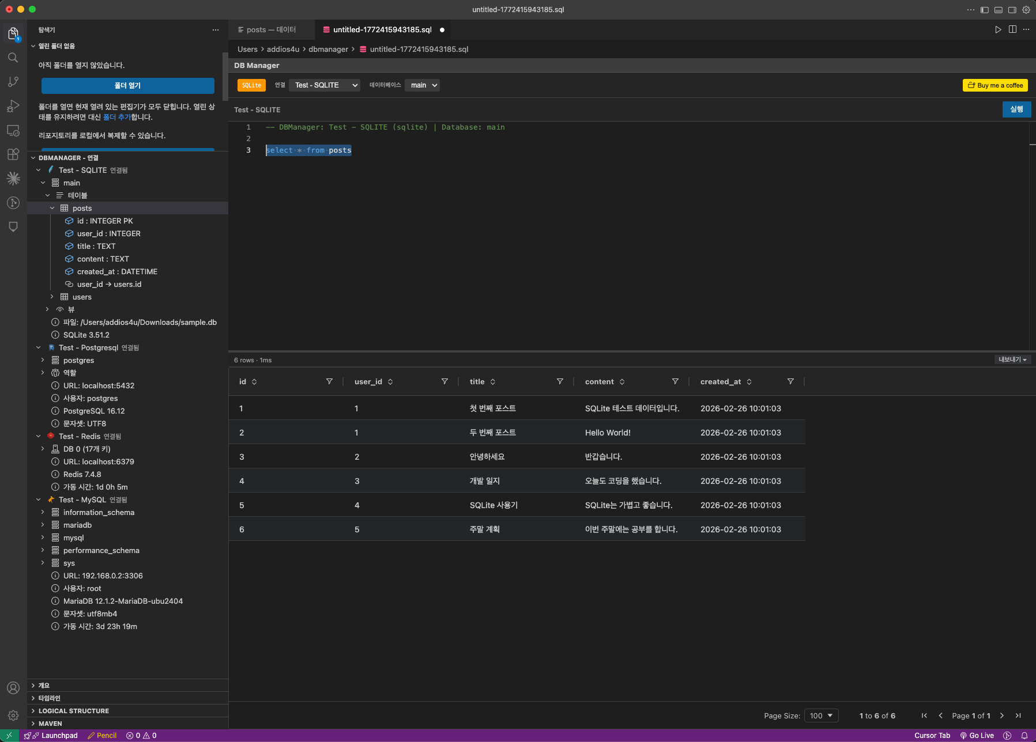Image resolution: width=1036 pixels, height=742 pixels.
Task: Split the editor using the layout icon
Action: coord(1013,29)
